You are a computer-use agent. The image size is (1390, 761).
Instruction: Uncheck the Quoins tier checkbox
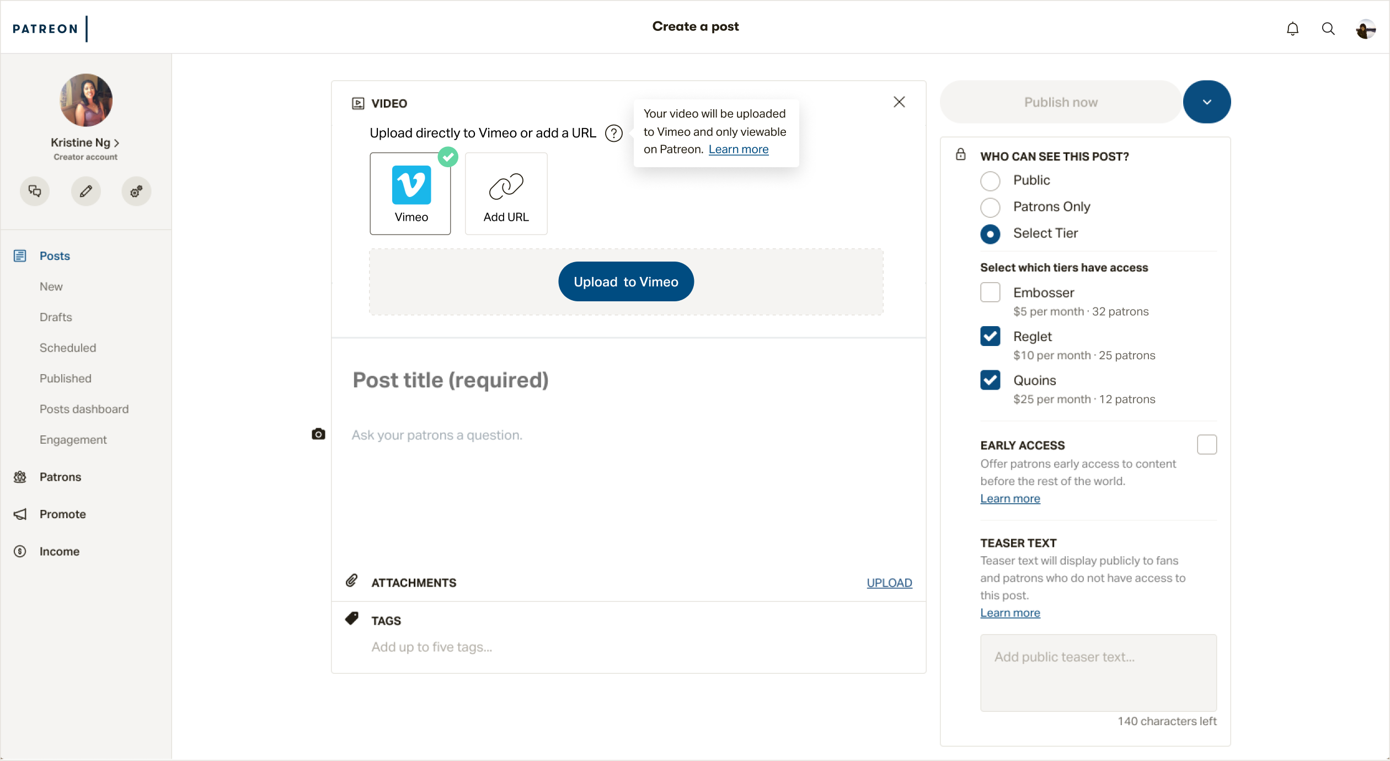pyautogui.click(x=990, y=380)
